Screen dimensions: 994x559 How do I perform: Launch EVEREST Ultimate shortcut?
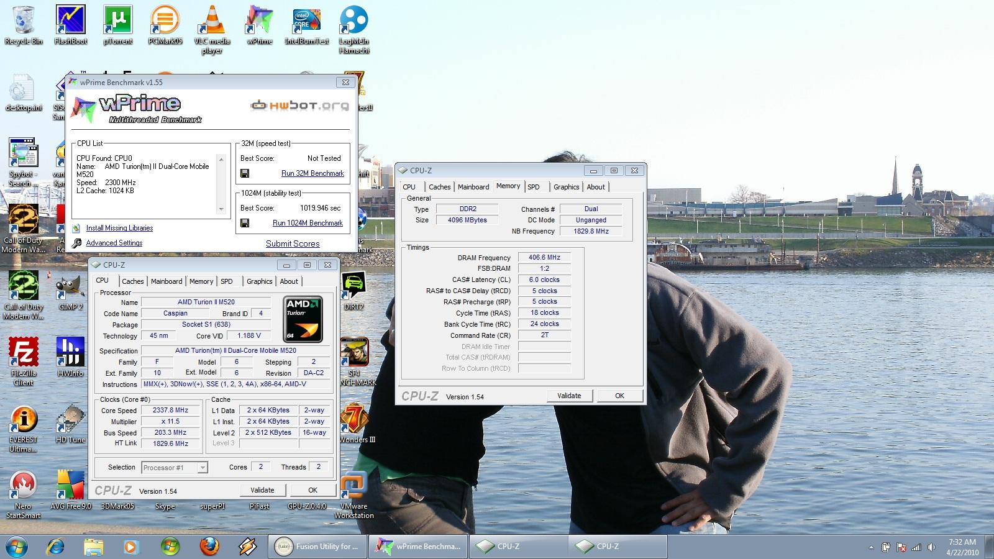23,429
